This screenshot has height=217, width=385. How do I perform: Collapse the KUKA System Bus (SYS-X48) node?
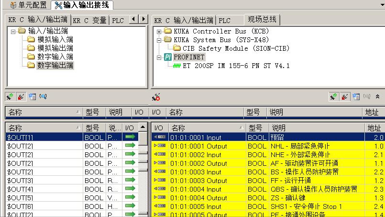(x=159, y=40)
